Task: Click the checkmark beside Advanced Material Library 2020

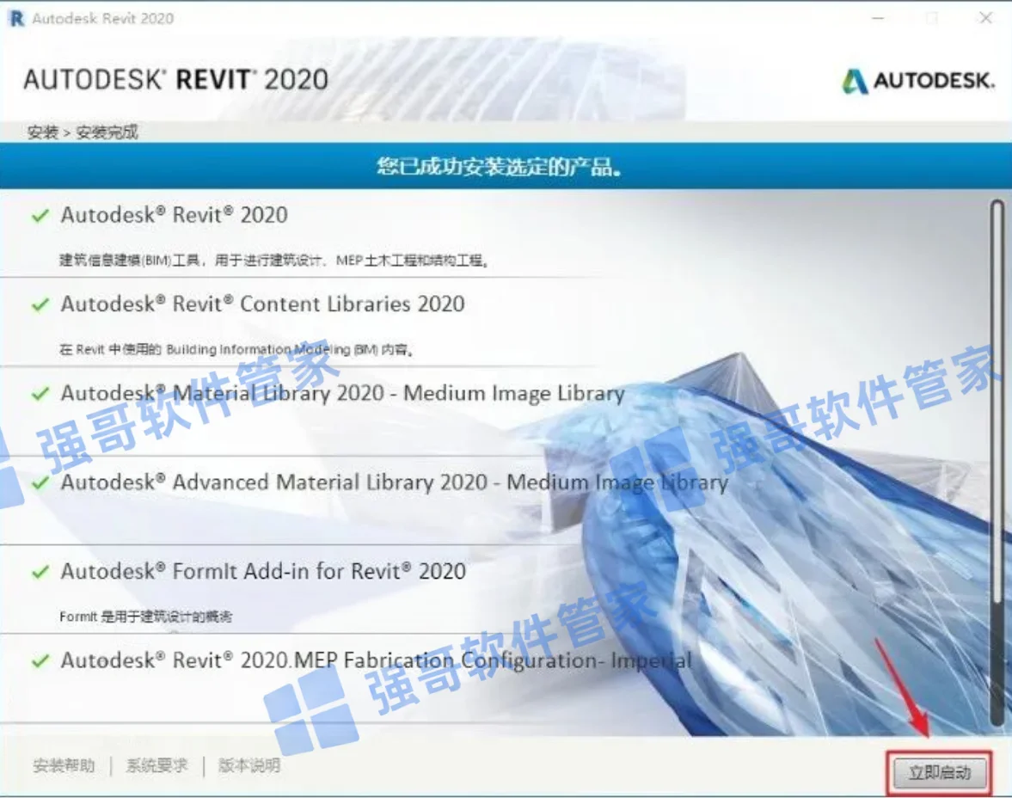Action: (40, 482)
